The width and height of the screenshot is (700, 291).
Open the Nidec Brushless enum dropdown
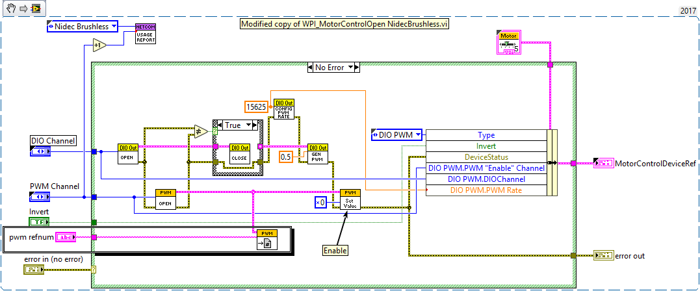pyautogui.click(x=113, y=27)
